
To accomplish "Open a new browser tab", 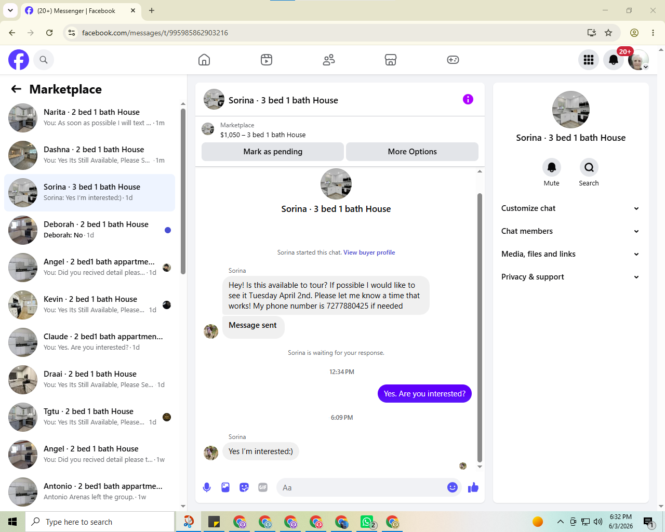I will coord(152,10).
